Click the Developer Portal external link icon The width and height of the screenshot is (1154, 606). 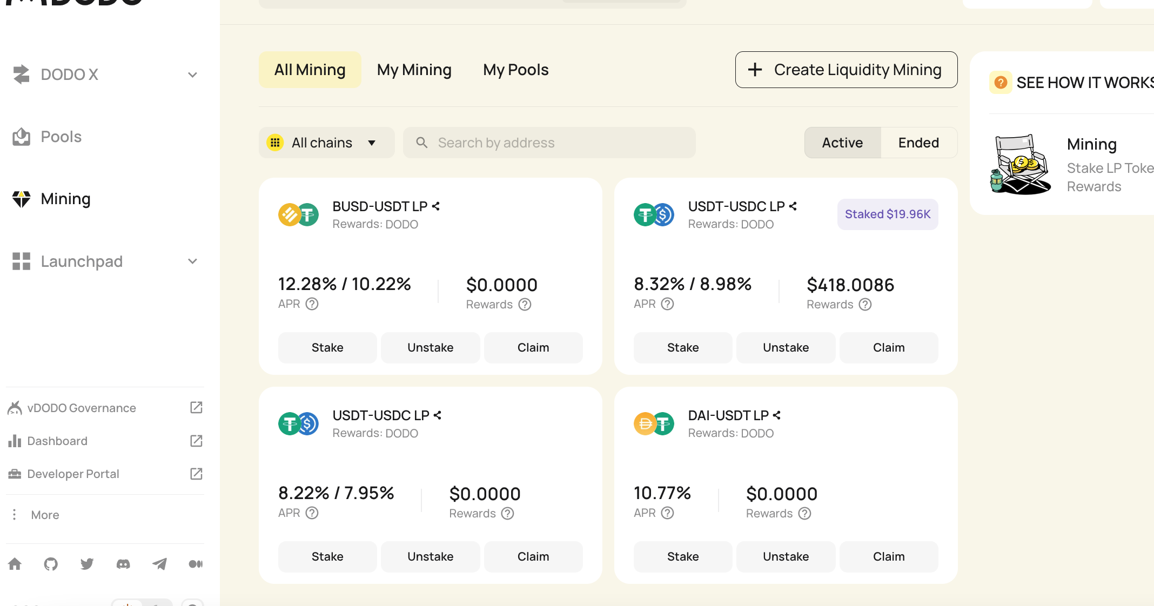coord(197,474)
